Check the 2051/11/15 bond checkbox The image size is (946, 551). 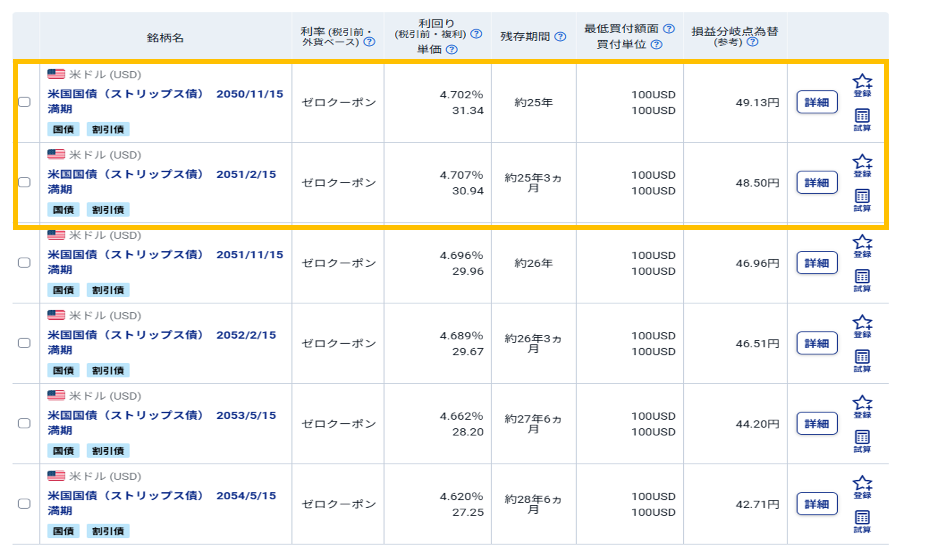pyautogui.click(x=24, y=263)
